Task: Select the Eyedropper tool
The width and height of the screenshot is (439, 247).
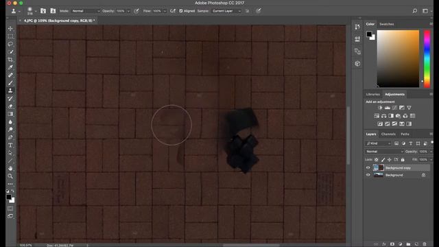Action: click(10, 67)
